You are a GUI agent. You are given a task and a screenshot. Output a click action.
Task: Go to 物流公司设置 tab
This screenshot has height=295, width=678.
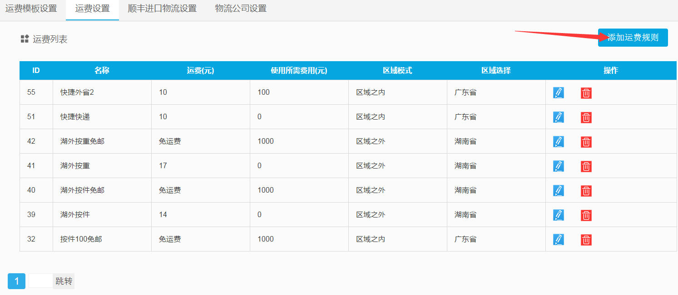pyautogui.click(x=241, y=9)
